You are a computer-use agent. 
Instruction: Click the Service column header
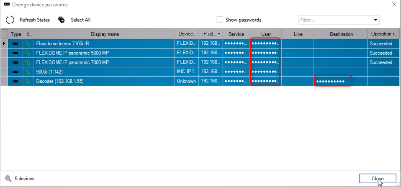[236, 34]
